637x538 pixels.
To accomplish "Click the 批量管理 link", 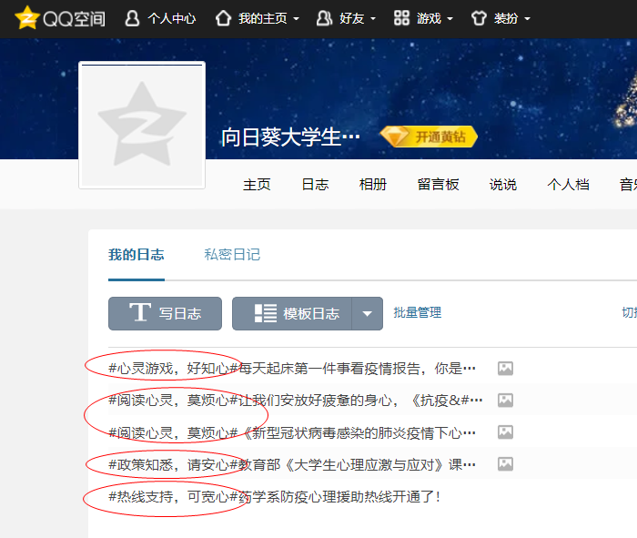I will [x=418, y=312].
